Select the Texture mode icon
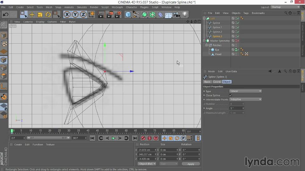This screenshot has height=171, width=305. pyautogui.click(x=4, y=43)
